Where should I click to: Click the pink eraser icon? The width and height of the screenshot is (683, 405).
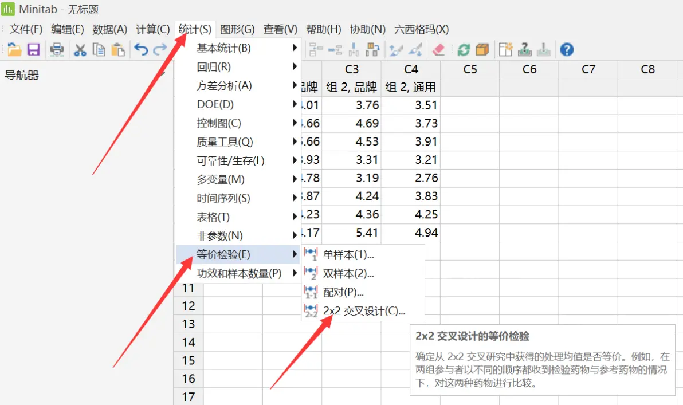click(x=439, y=50)
